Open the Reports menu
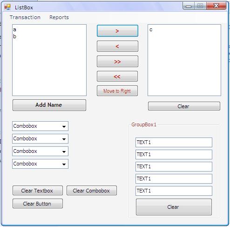The image size is (230, 227). (x=59, y=17)
